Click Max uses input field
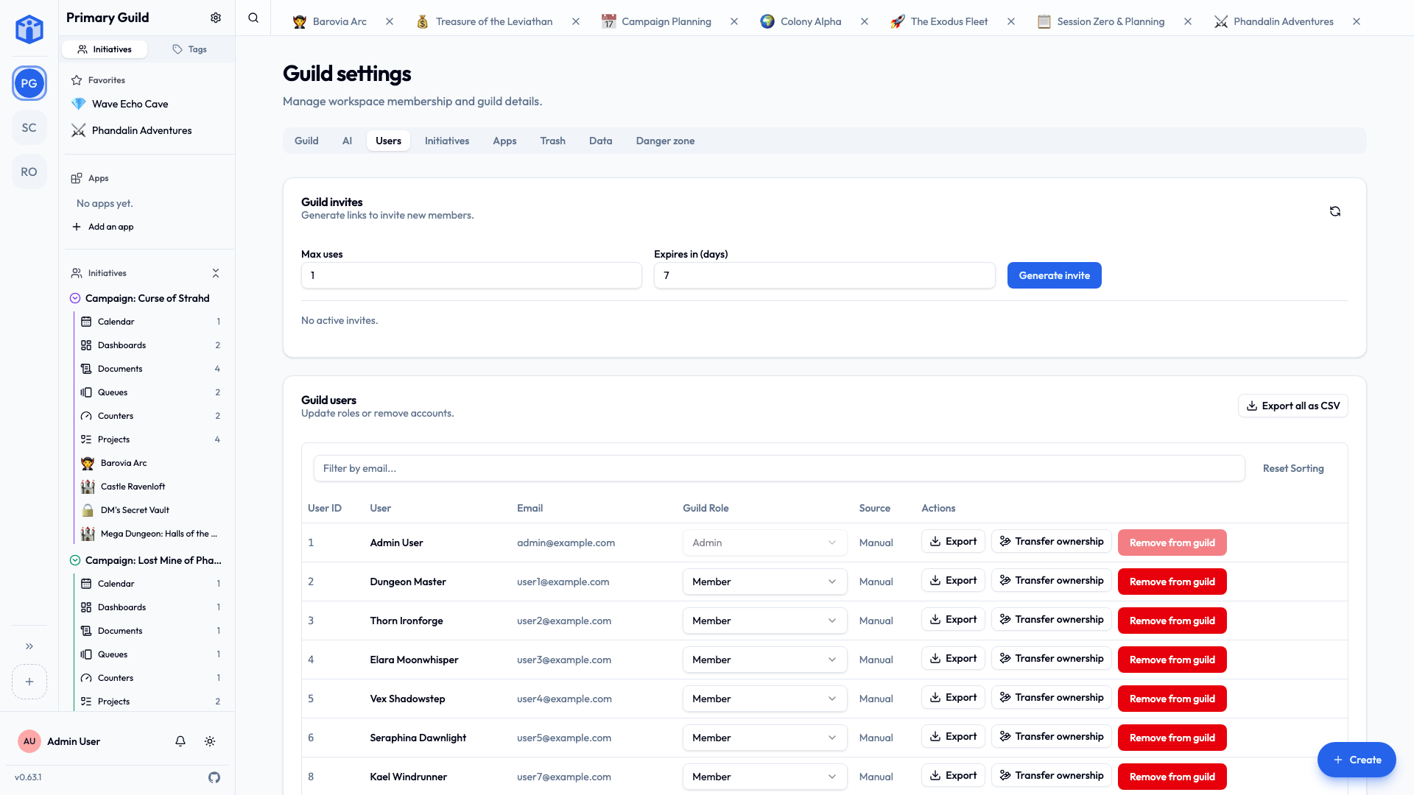 pos(471,275)
